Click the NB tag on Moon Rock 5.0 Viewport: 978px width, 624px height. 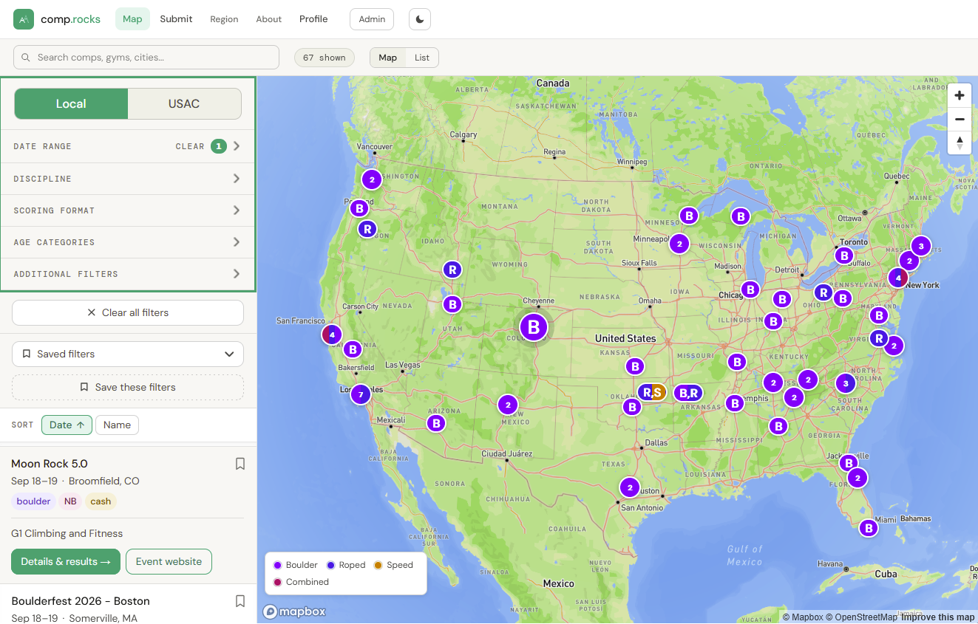click(x=70, y=501)
